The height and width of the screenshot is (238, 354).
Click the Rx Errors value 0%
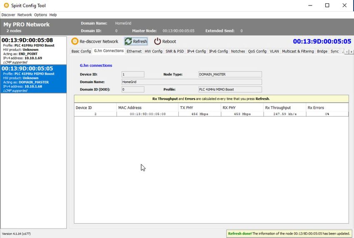coord(327,114)
